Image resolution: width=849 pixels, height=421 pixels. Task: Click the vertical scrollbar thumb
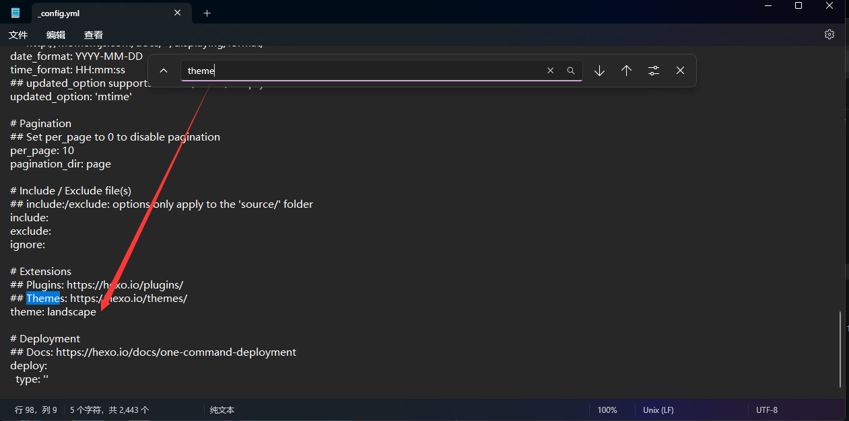(x=840, y=349)
